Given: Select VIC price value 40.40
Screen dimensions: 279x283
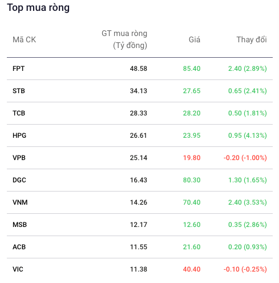Looking at the screenshot, I should pyautogui.click(x=192, y=269).
